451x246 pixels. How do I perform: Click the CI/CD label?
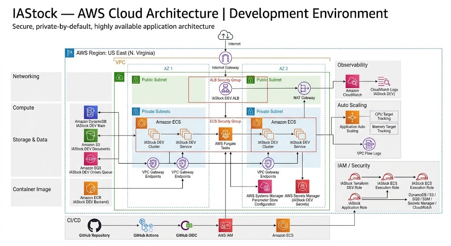point(74,220)
